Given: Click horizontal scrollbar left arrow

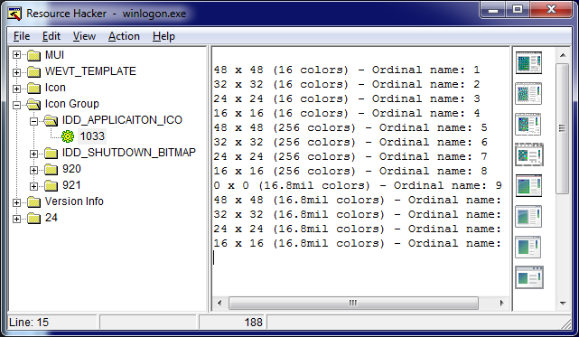Looking at the screenshot, I should (x=219, y=304).
